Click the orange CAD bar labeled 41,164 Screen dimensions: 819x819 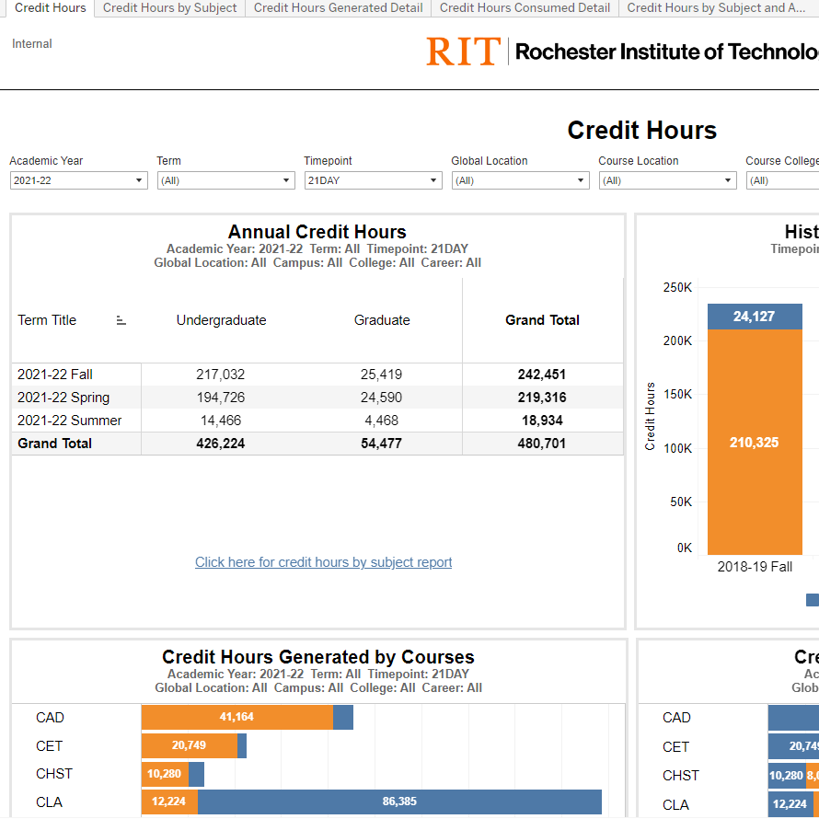click(x=236, y=717)
